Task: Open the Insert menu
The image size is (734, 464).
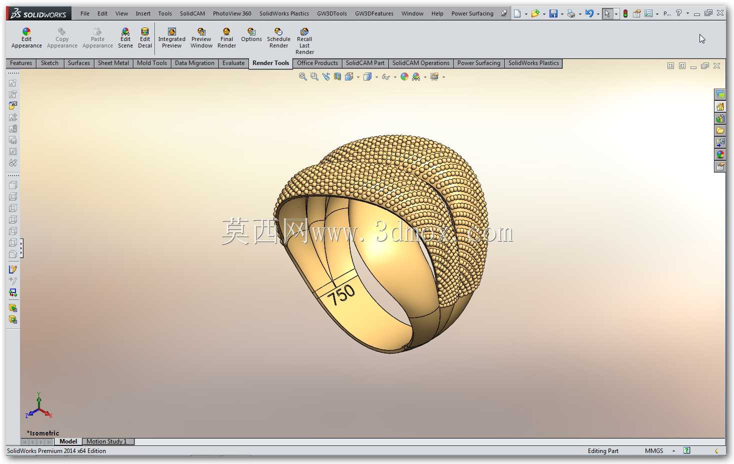Action: point(143,13)
